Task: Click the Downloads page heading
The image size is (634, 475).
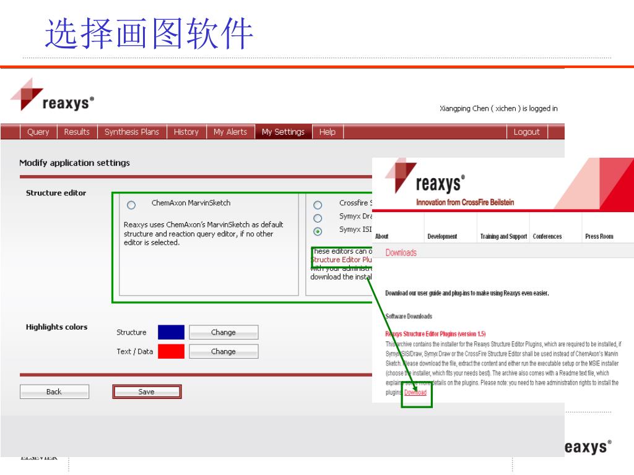Action: [401, 252]
